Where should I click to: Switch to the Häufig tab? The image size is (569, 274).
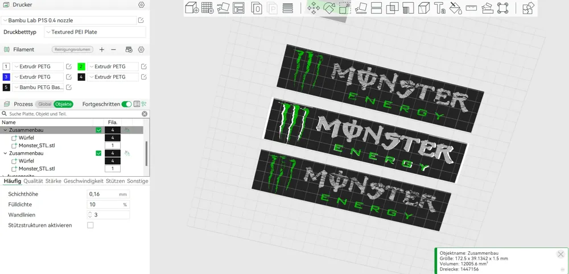click(13, 181)
